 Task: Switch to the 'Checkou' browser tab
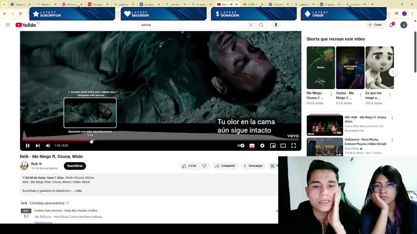click(279, 5)
